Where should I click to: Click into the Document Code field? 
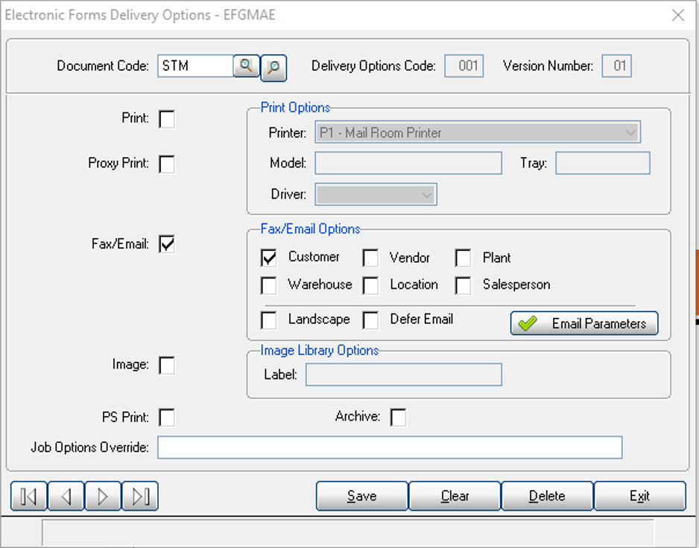tap(196, 66)
